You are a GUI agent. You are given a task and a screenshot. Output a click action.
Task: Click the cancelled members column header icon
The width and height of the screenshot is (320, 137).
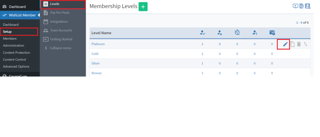tap(220, 33)
